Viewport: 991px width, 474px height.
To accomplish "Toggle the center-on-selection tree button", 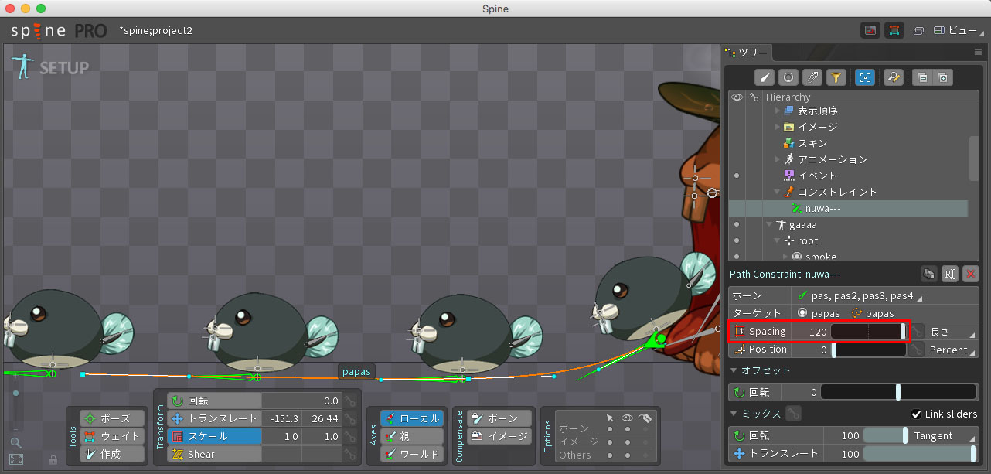I will click(x=865, y=77).
